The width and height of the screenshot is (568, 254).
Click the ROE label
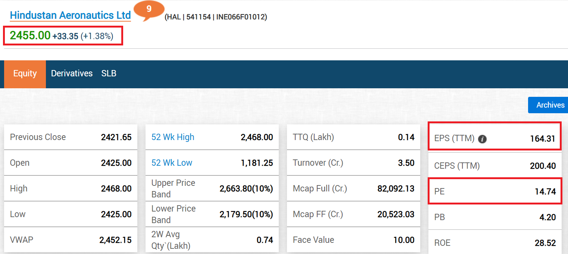click(442, 243)
